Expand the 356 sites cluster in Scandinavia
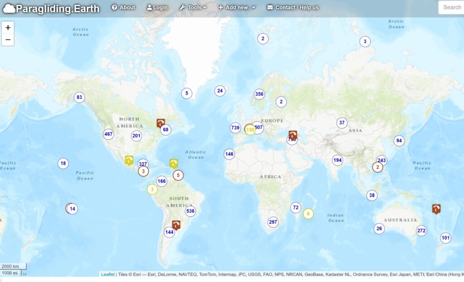 [259, 94]
